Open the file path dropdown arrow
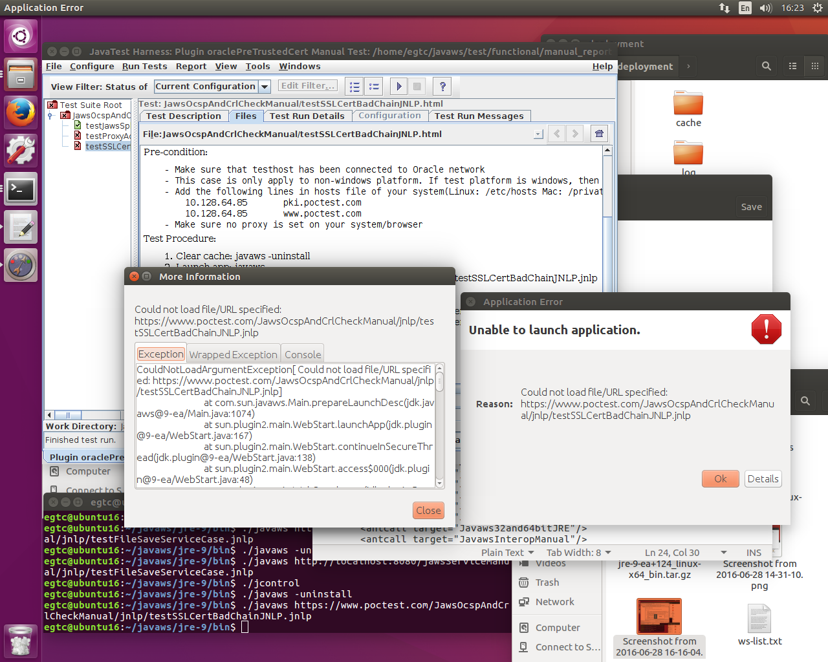 pos(538,134)
